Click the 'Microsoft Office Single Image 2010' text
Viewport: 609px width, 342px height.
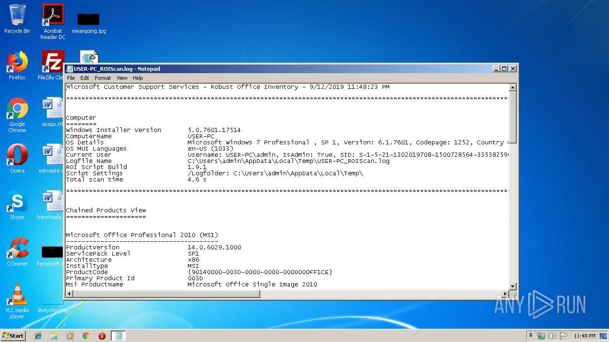tap(252, 285)
